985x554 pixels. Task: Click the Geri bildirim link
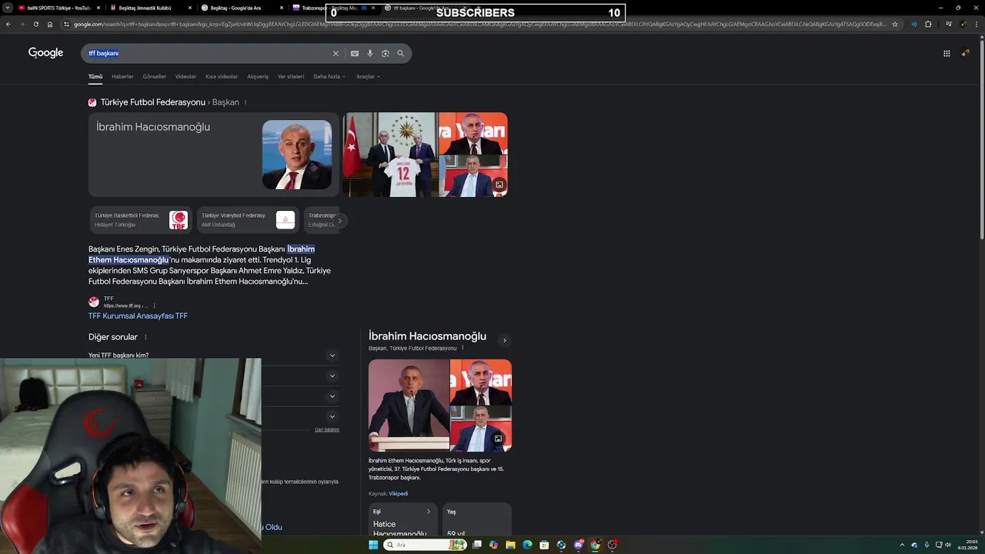[326, 429]
